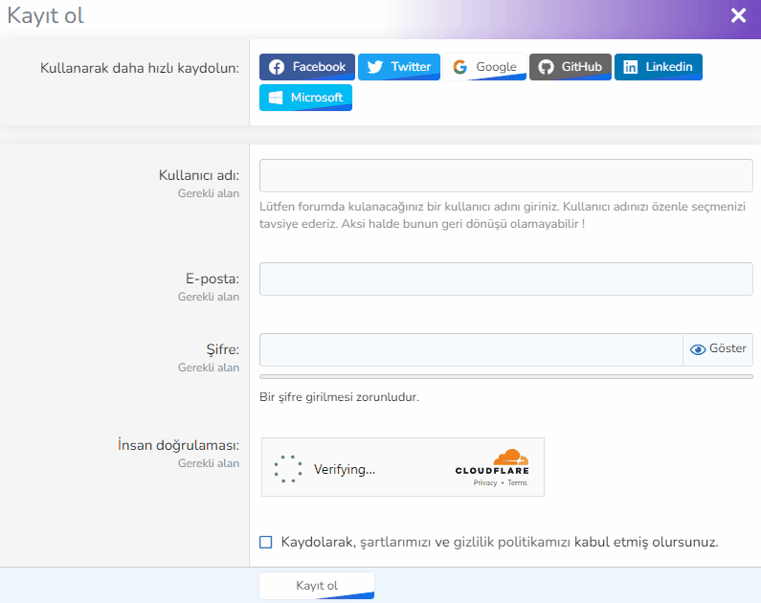Screen dimensions: 761x603
Task: Open the Cloudflare Terms link
Action: tap(517, 483)
